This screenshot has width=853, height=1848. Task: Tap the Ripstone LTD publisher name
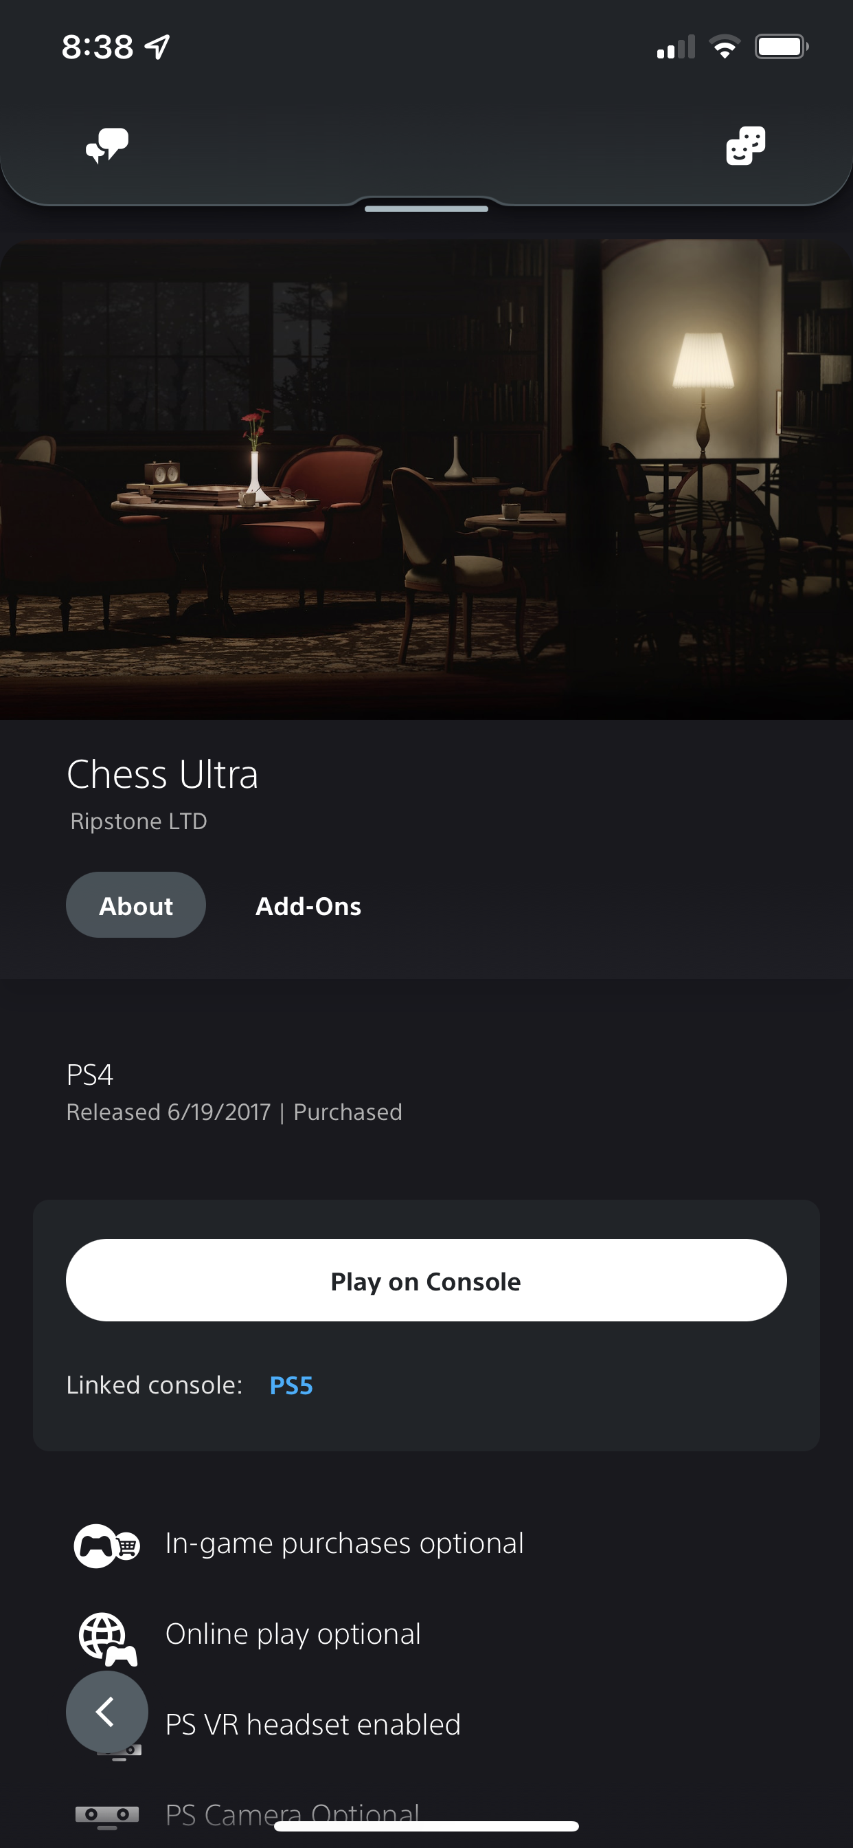[139, 821]
